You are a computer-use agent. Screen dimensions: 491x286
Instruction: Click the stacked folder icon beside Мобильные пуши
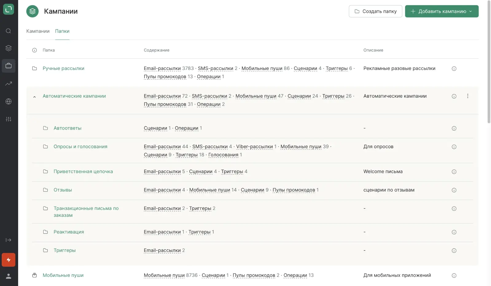click(34, 275)
